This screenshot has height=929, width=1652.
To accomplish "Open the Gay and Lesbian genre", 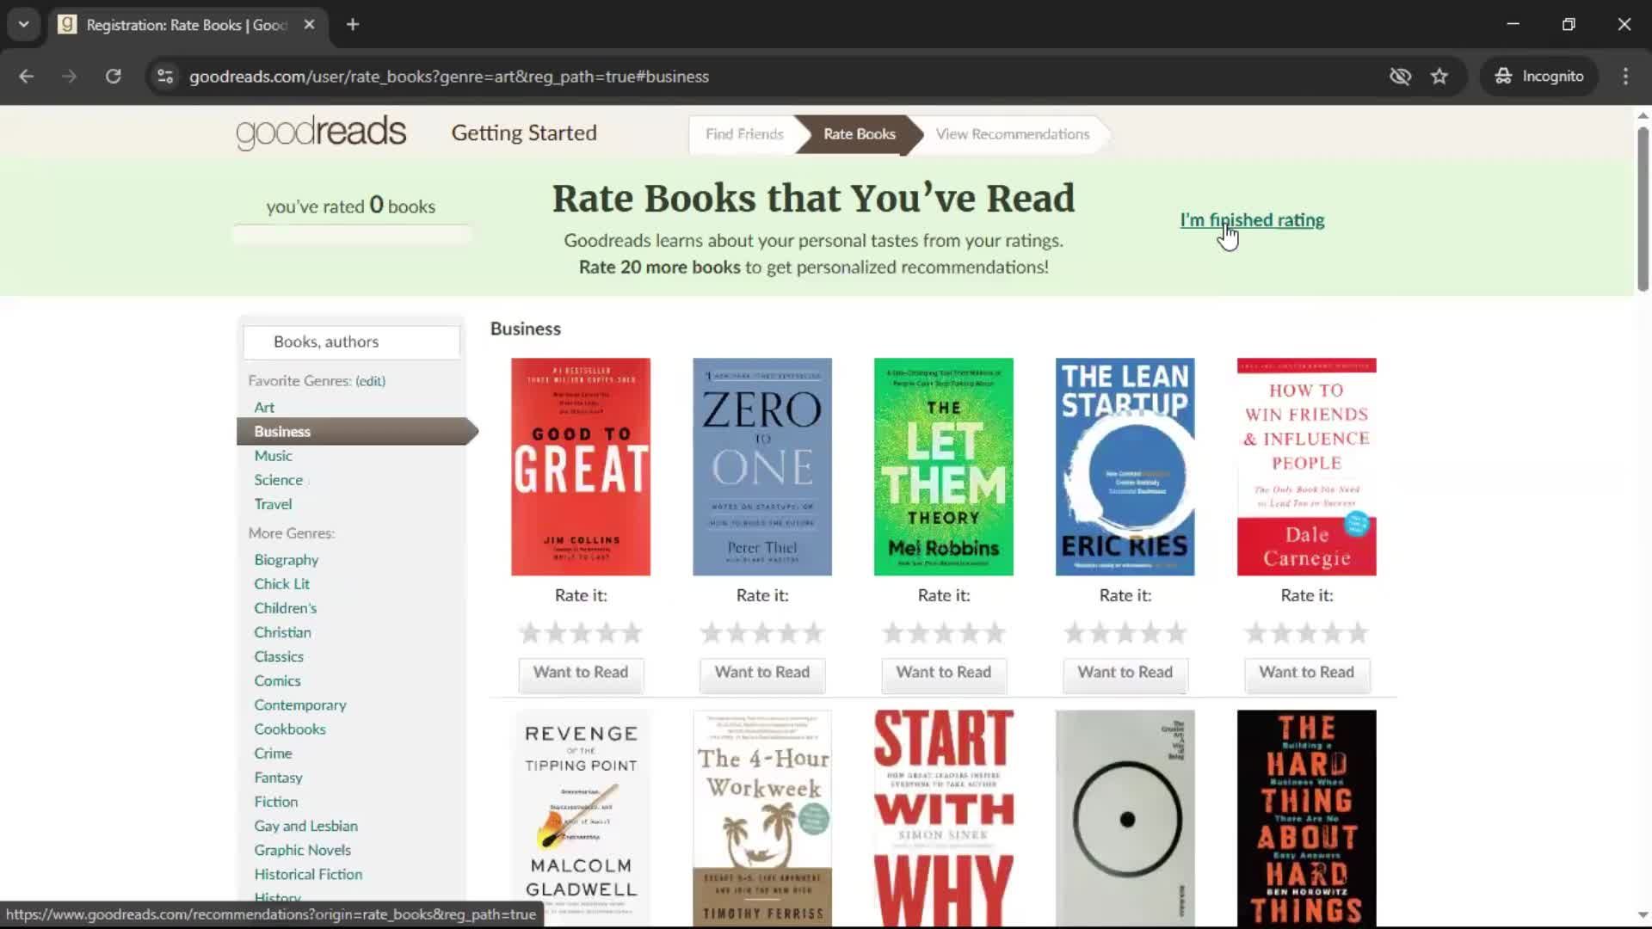I will (x=305, y=826).
